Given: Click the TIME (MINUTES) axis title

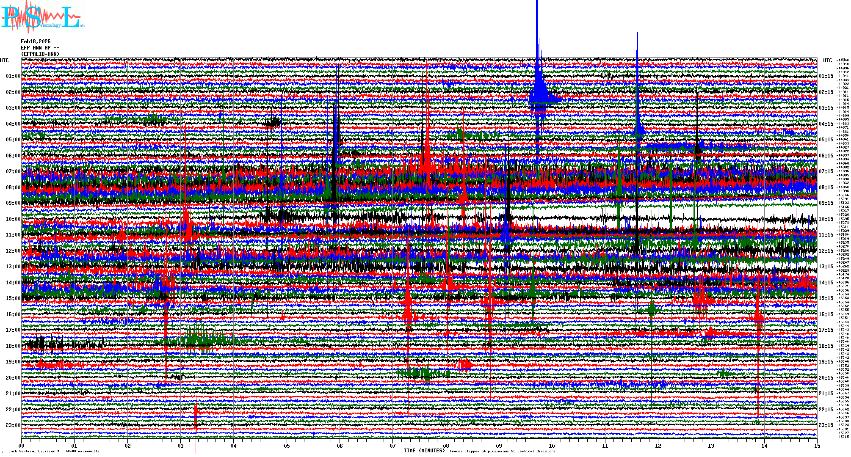Looking at the screenshot, I should (424, 451).
